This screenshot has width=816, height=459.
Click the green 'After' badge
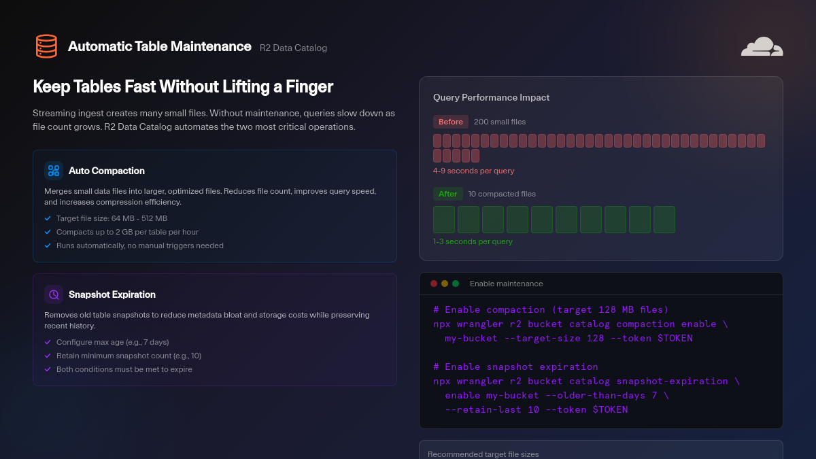[x=447, y=194]
